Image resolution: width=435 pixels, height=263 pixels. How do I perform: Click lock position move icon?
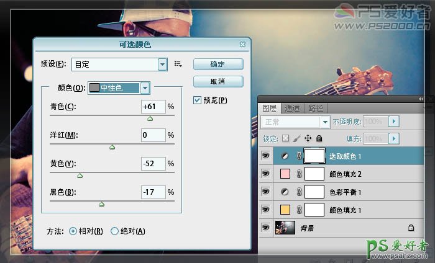click(308, 138)
